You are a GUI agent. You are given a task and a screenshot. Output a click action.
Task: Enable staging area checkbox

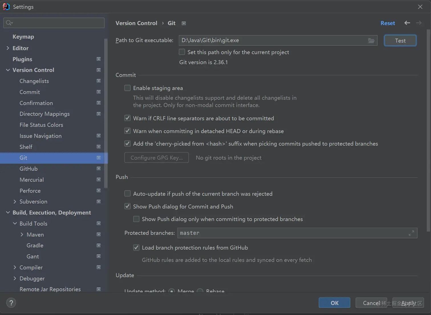(127, 88)
